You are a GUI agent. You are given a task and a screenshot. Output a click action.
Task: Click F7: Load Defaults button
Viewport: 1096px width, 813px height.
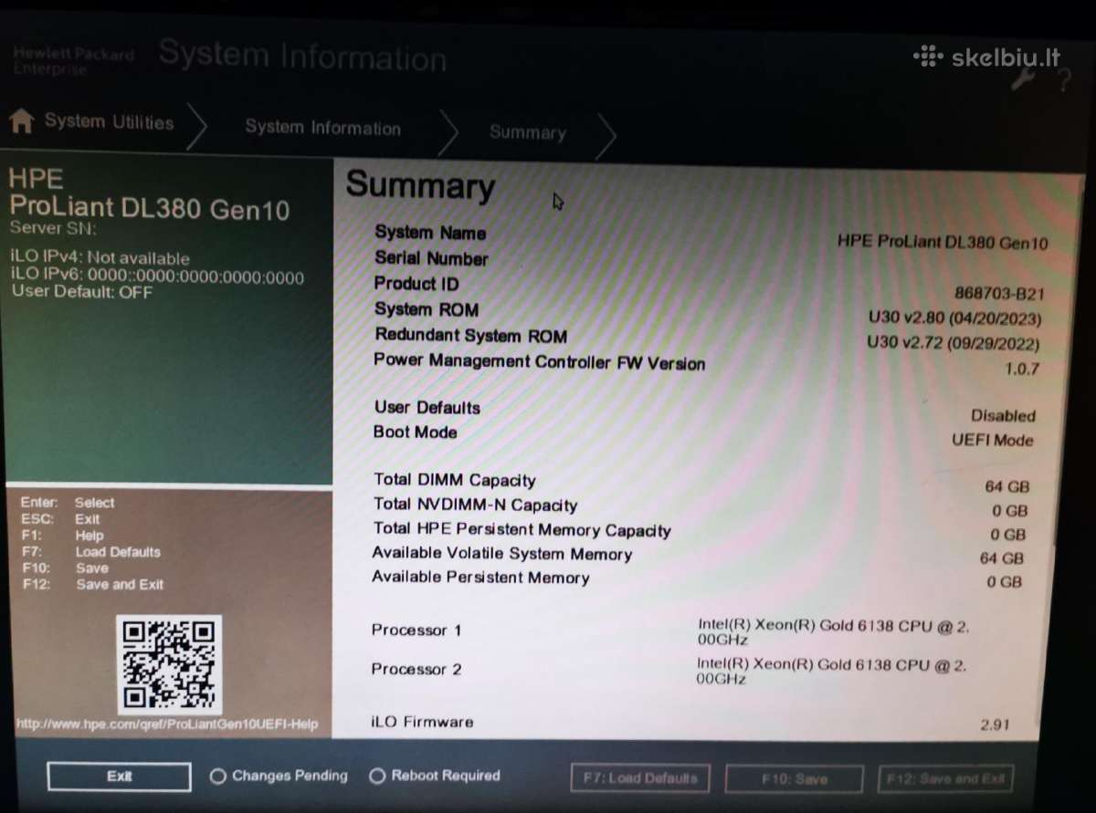(640, 778)
